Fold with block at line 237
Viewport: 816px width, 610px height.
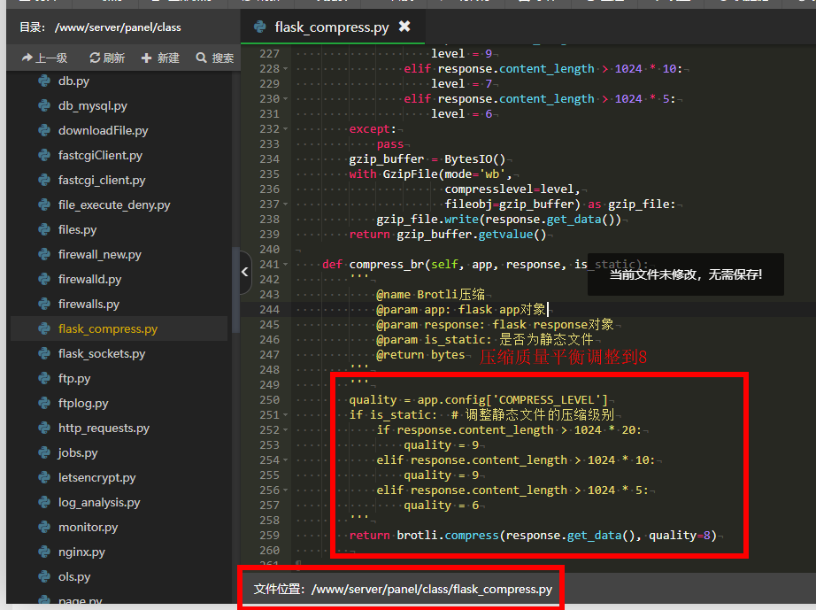point(285,204)
